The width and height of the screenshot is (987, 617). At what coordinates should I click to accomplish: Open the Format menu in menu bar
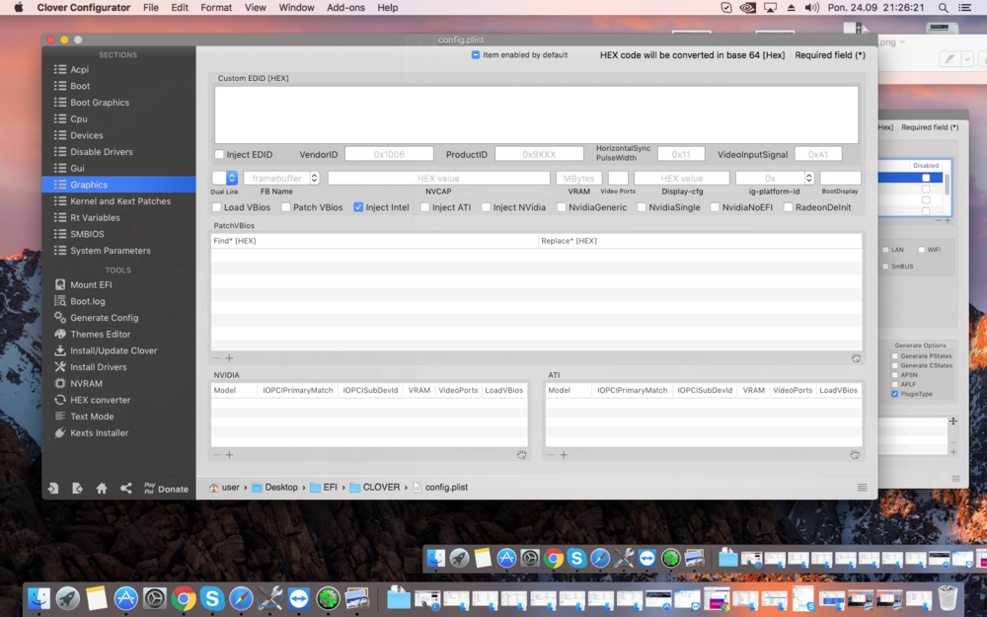(216, 8)
